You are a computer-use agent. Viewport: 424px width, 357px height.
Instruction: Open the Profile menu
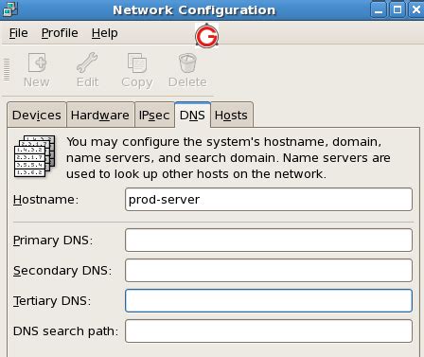click(60, 33)
